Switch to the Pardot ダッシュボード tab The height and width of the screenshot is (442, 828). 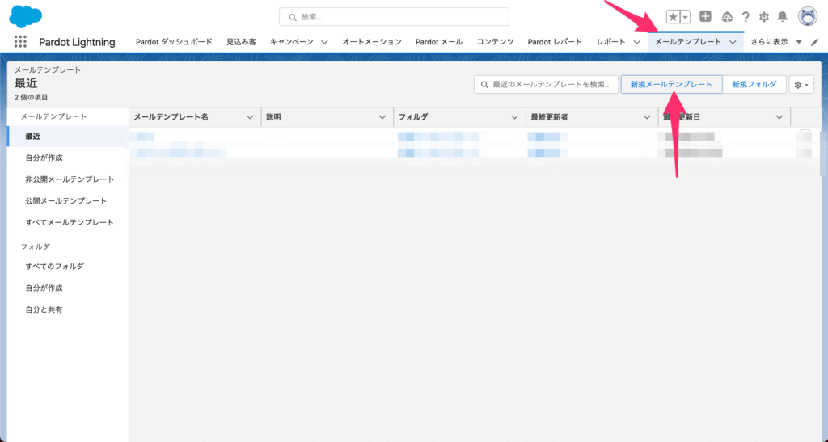[x=174, y=42]
